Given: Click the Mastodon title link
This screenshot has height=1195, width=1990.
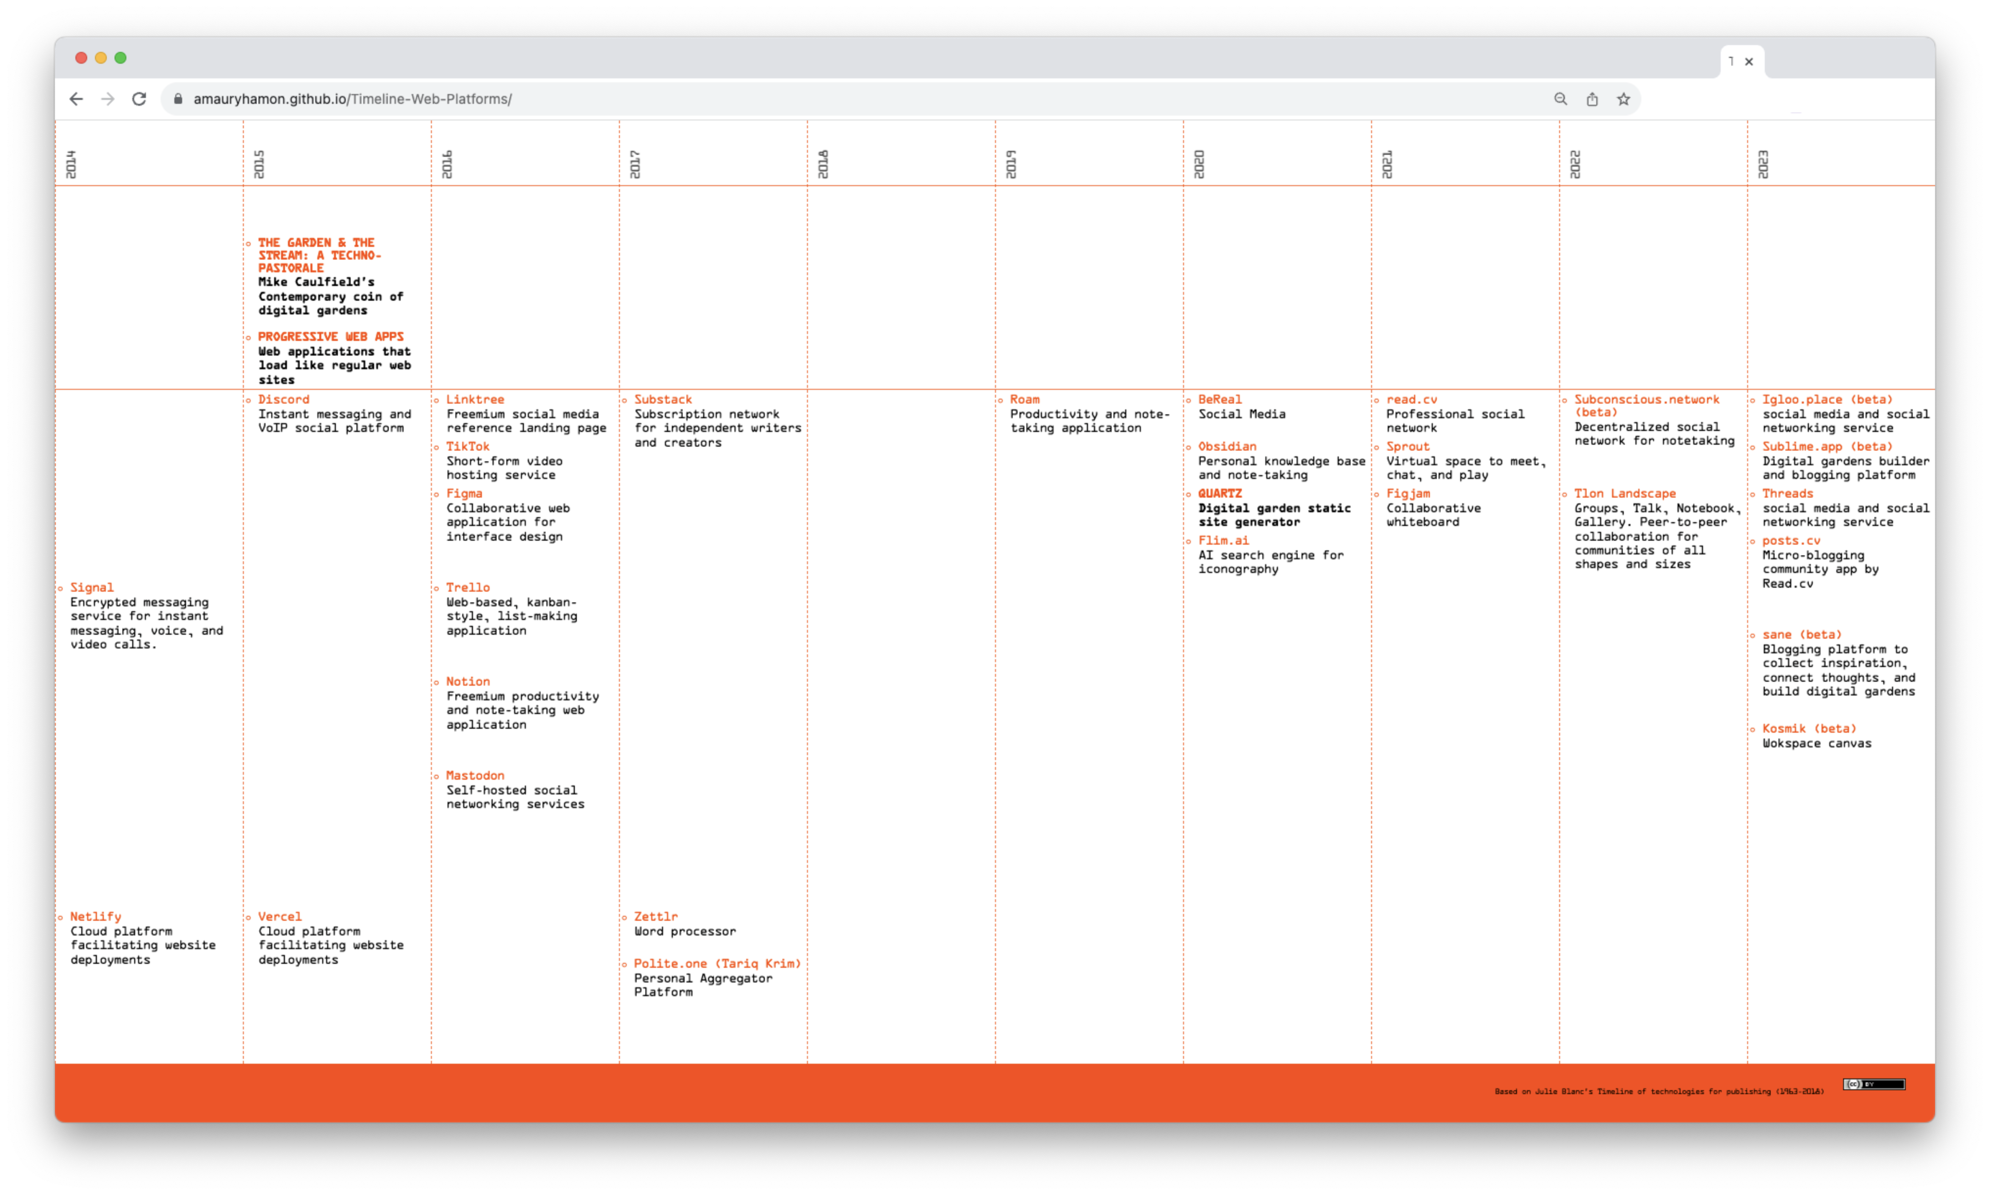Looking at the screenshot, I should click(475, 775).
